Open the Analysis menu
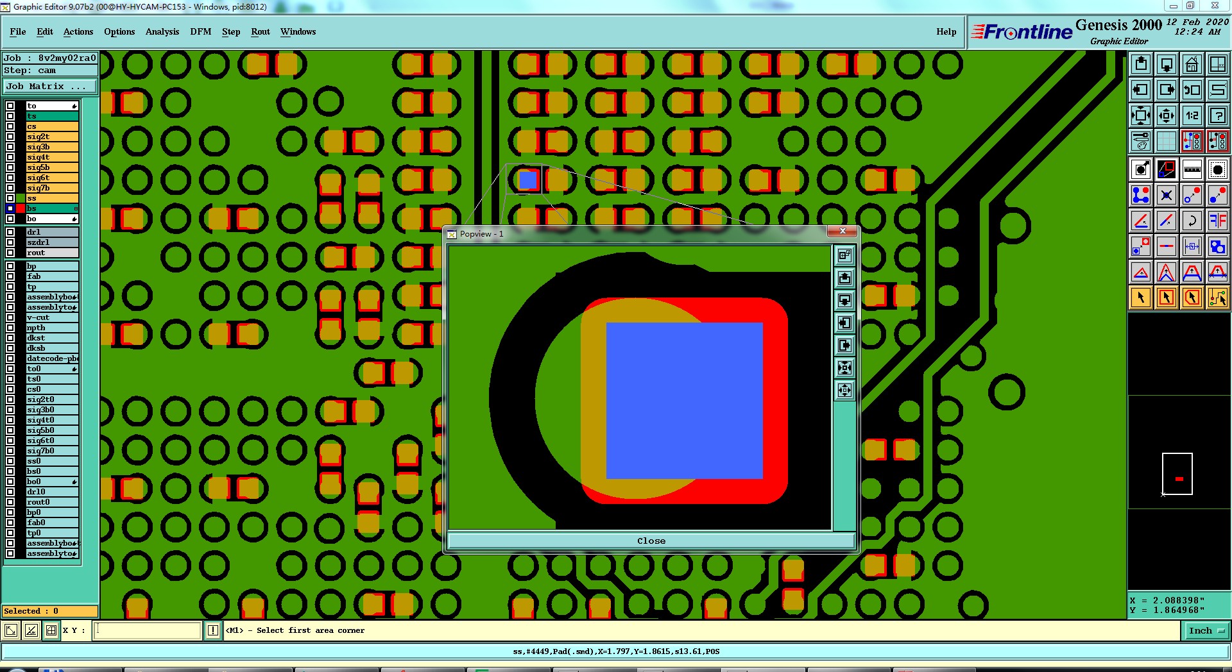Image resolution: width=1232 pixels, height=672 pixels. (162, 31)
